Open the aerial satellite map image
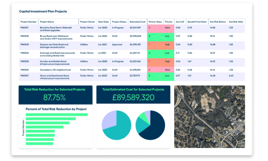Screen dimensions: 268x161 [x=209, y=117]
